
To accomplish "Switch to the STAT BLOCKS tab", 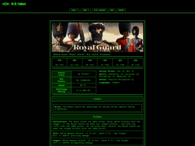I will click(x=100, y=10).
